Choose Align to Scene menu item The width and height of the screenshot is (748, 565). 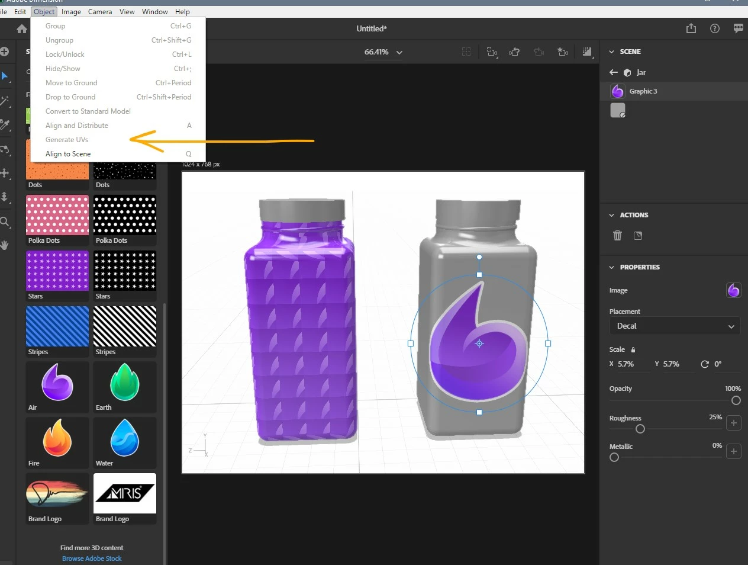click(x=118, y=154)
